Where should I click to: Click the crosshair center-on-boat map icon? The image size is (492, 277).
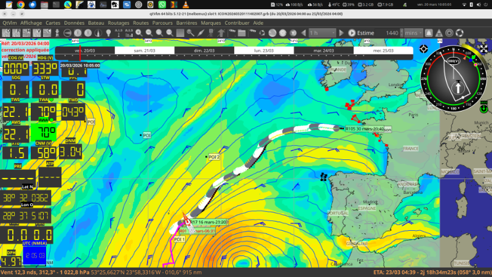click(x=424, y=49)
